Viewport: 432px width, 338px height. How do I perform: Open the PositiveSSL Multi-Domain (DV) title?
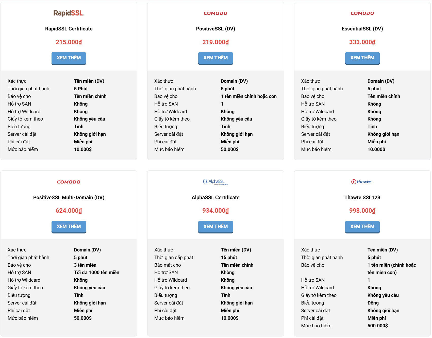(x=69, y=197)
